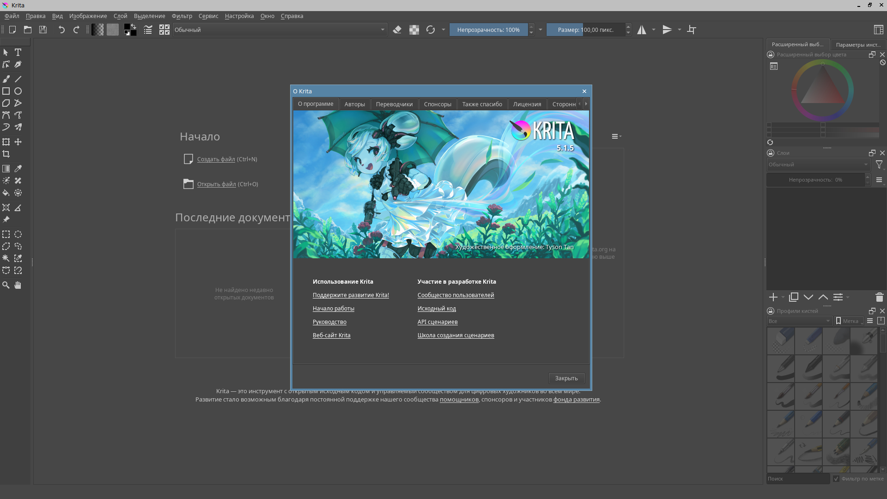
Task: Click the Закрыть button in About dialog
Action: [x=566, y=378]
